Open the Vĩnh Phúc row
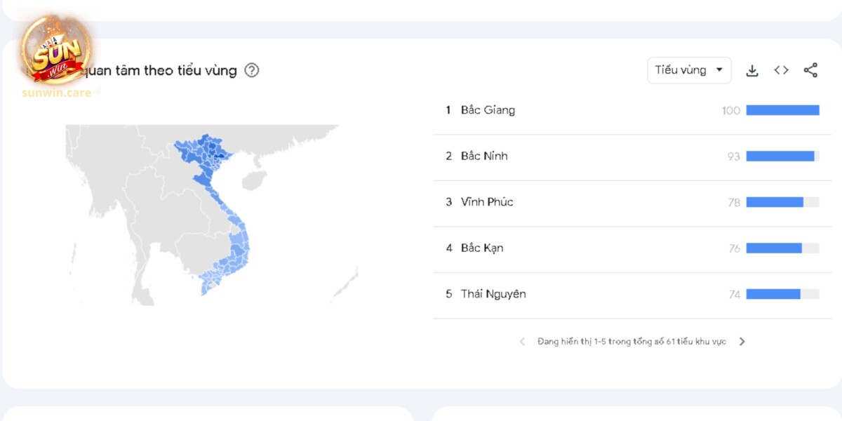The width and height of the screenshot is (842, 421). pos(627,202)
